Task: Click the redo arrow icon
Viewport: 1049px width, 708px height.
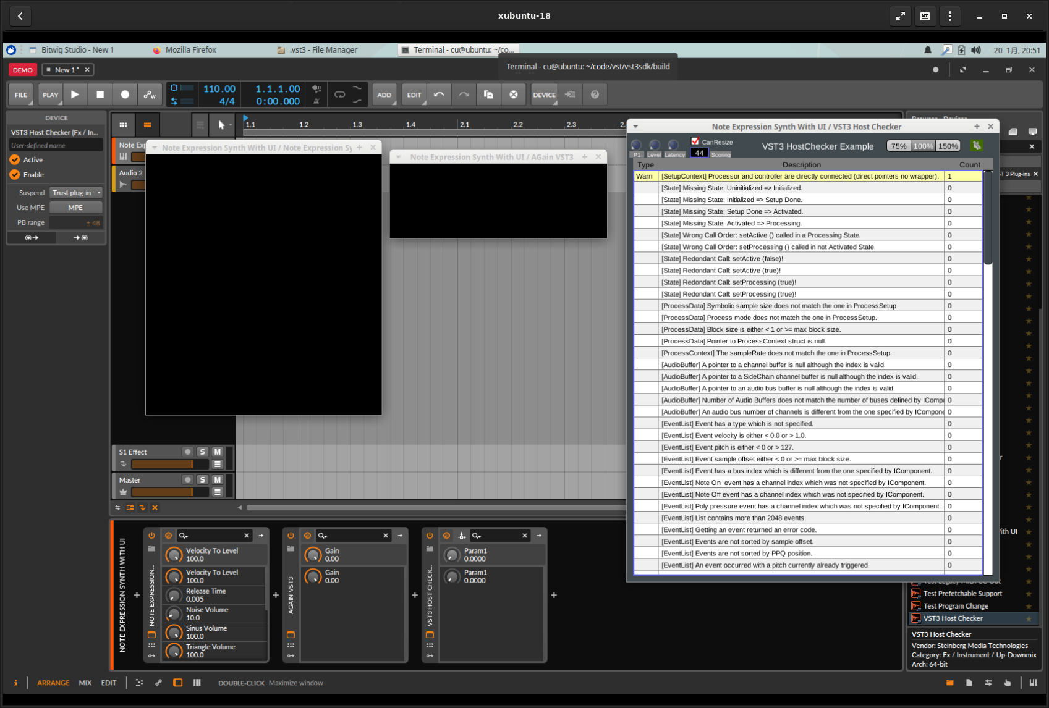Action: click(x=464, y=95)
